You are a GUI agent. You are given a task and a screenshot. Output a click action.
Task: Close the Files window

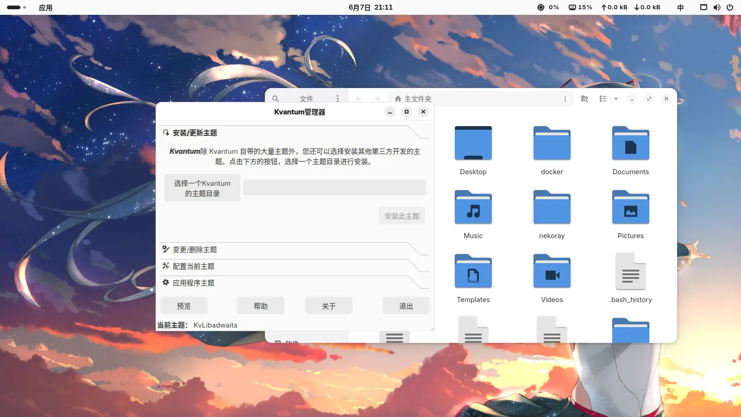click(666, 99)
